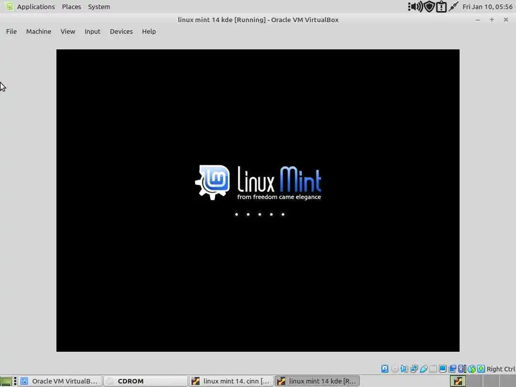Open the View menu

point(68,32)
